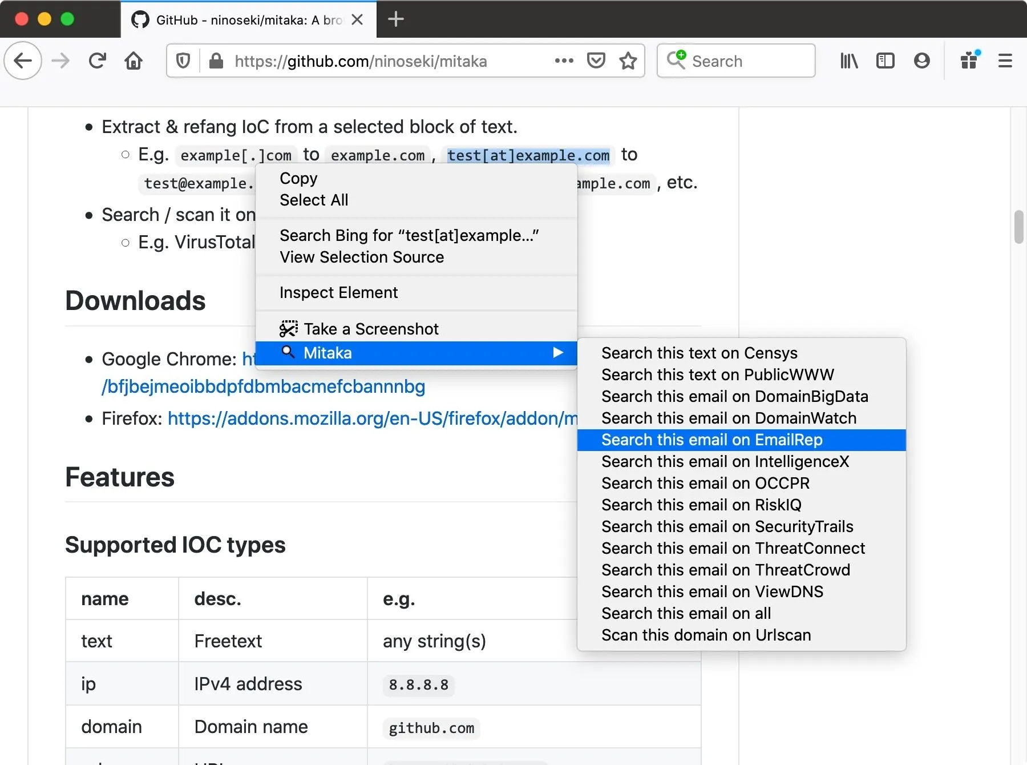The height and width of the screenshot is (765, 1027).
Task: Select Search this text on Censys
Action: click(x=742, y=353)
